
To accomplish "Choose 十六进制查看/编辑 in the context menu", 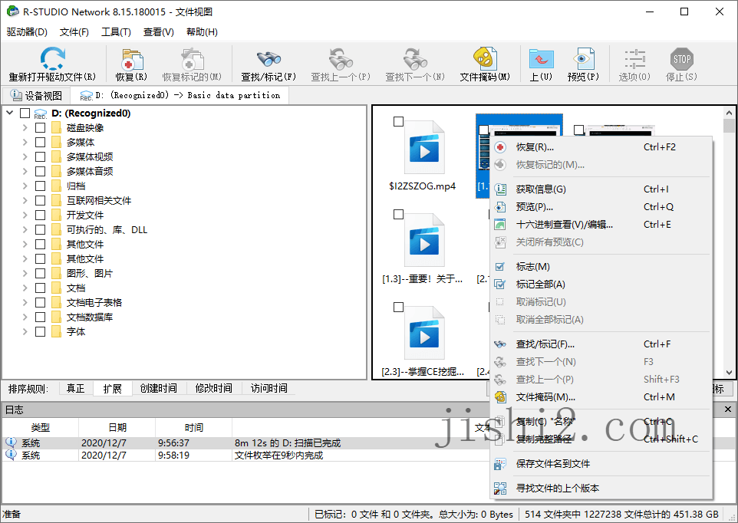I will [x=601, y=225].
